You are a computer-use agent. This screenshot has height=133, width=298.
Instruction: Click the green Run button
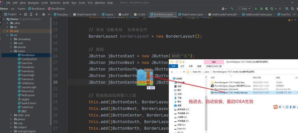click(x=256, y=9)
